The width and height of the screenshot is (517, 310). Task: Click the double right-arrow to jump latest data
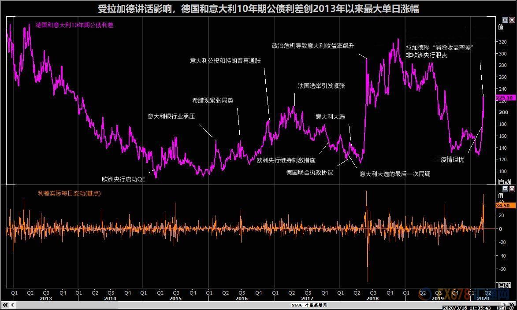(x=512, y=304)
